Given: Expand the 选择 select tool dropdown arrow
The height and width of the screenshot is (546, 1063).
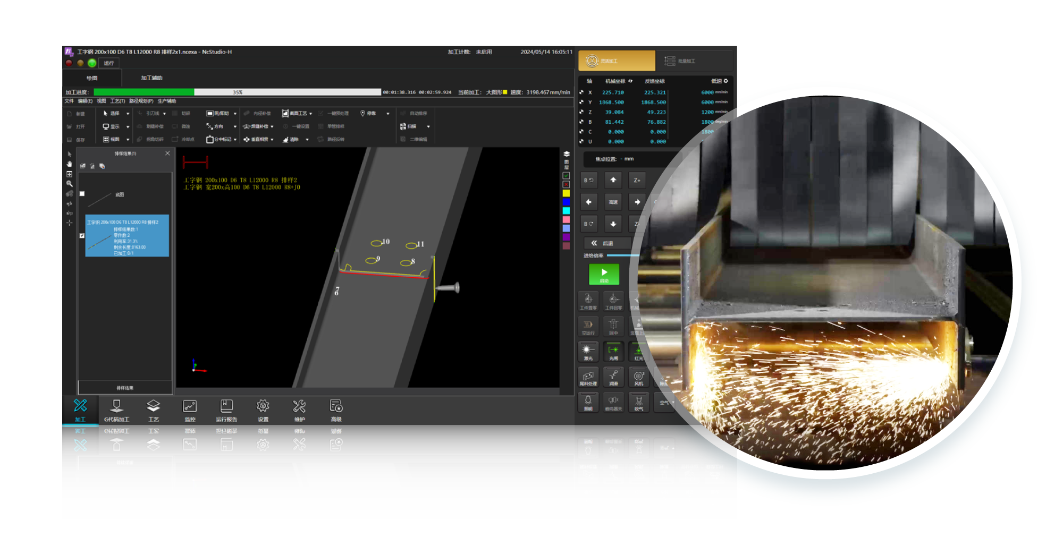Looking at the screenshot, I should (x=128, y=114).
